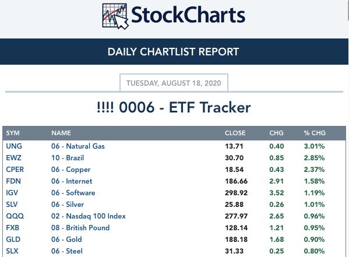Open the SLV ticker link
Image resolution: width=349 pixels, height=257 pixels.
tap(12, 204)
